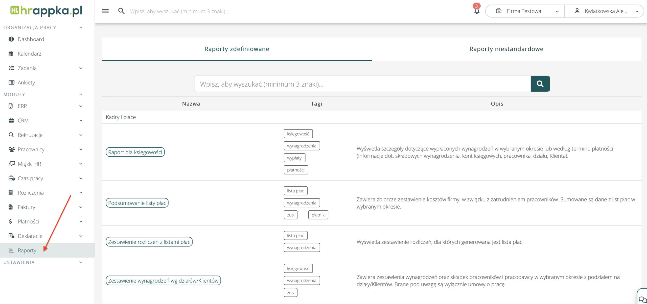Click the hrappka.pl logo
647x304 pixels.
pyautogui.click(x=47, y=11)
